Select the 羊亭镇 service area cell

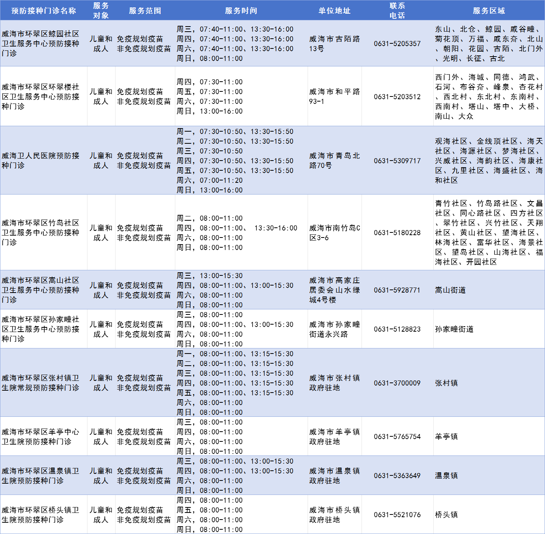[446, 437]
